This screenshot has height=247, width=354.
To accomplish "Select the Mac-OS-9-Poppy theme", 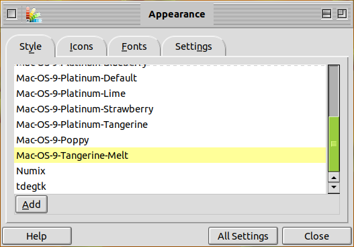I will tap(170, 140).
